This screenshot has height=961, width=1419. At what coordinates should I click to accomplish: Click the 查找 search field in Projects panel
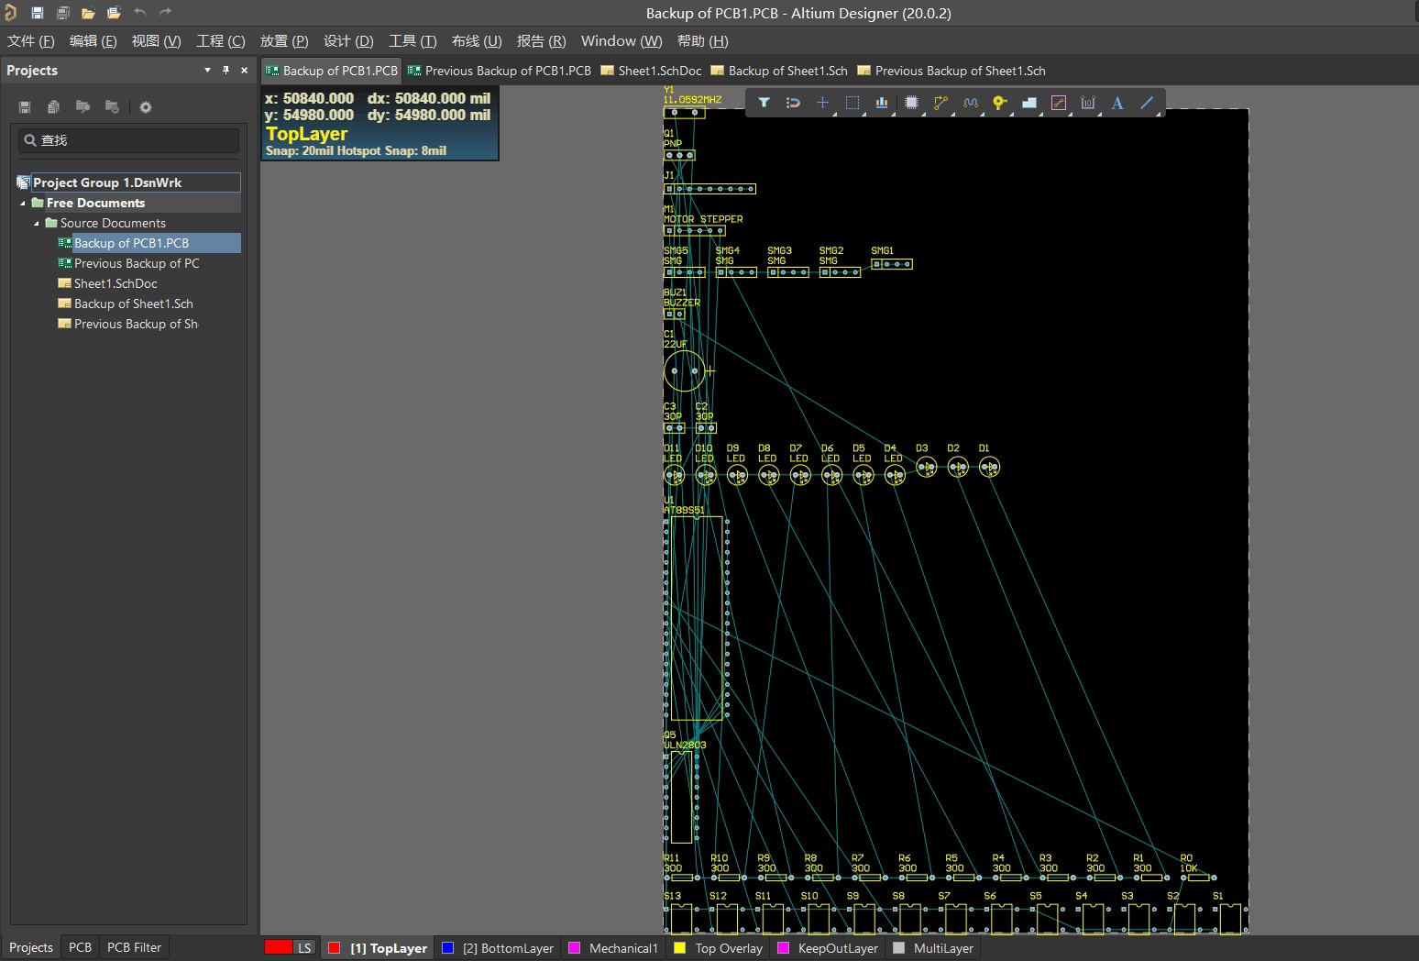pos(128,140)
